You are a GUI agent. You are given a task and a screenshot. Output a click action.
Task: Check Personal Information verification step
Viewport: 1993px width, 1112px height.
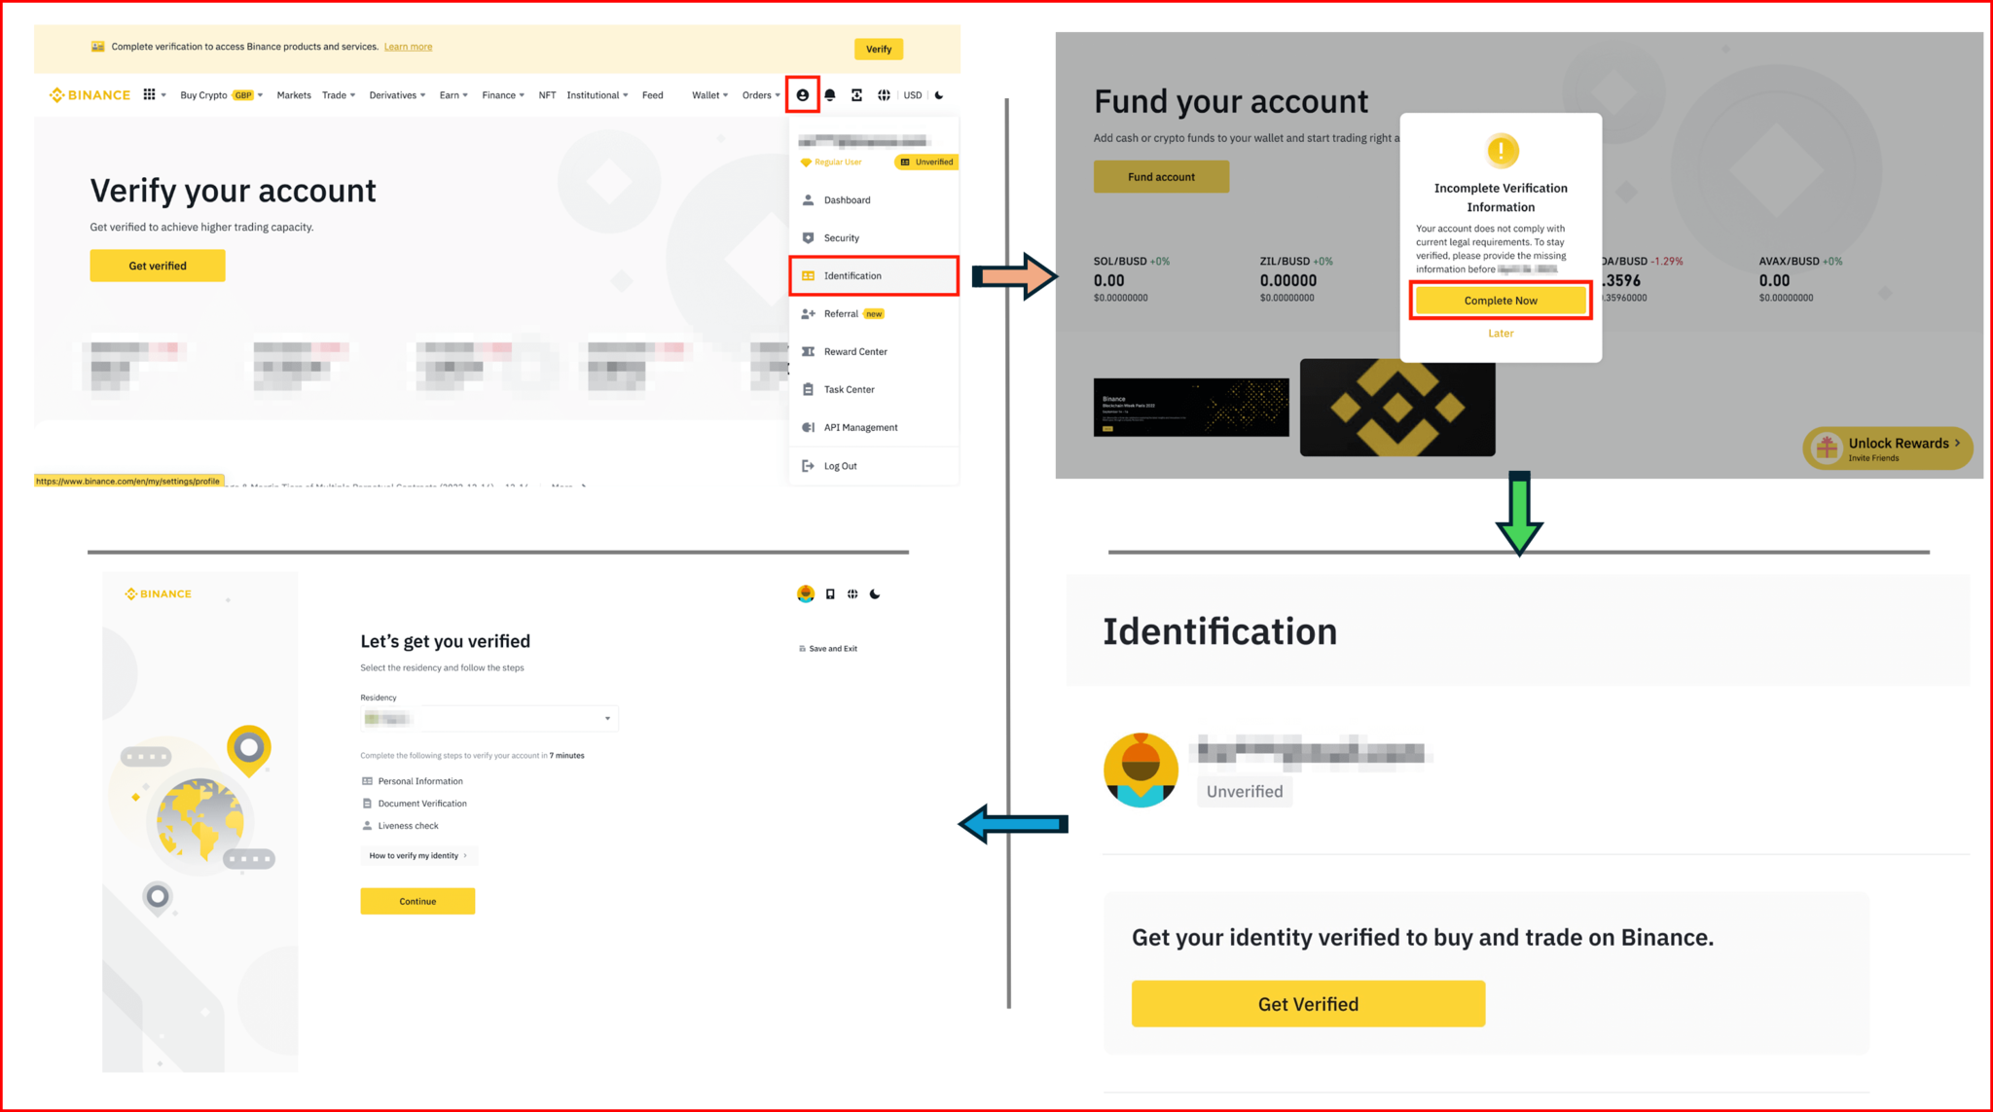point(420,779)
